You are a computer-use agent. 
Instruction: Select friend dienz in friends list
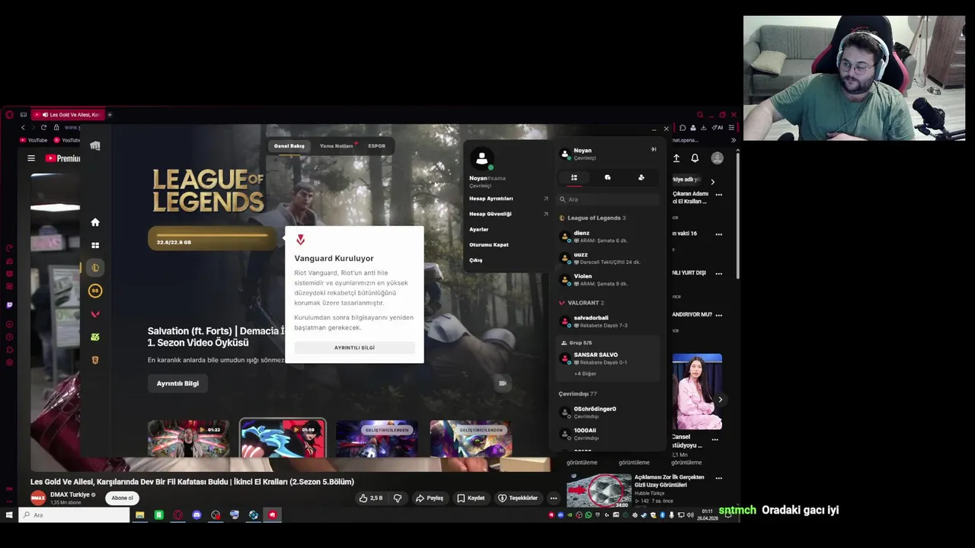tap(608, 237)
